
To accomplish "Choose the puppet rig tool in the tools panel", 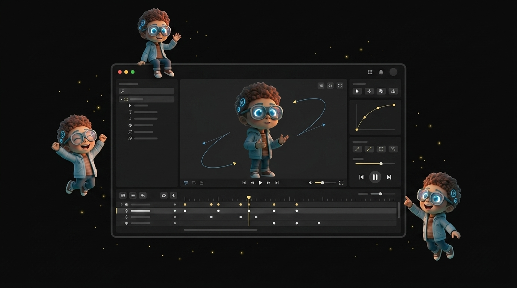I will click(x=393, y=91).
